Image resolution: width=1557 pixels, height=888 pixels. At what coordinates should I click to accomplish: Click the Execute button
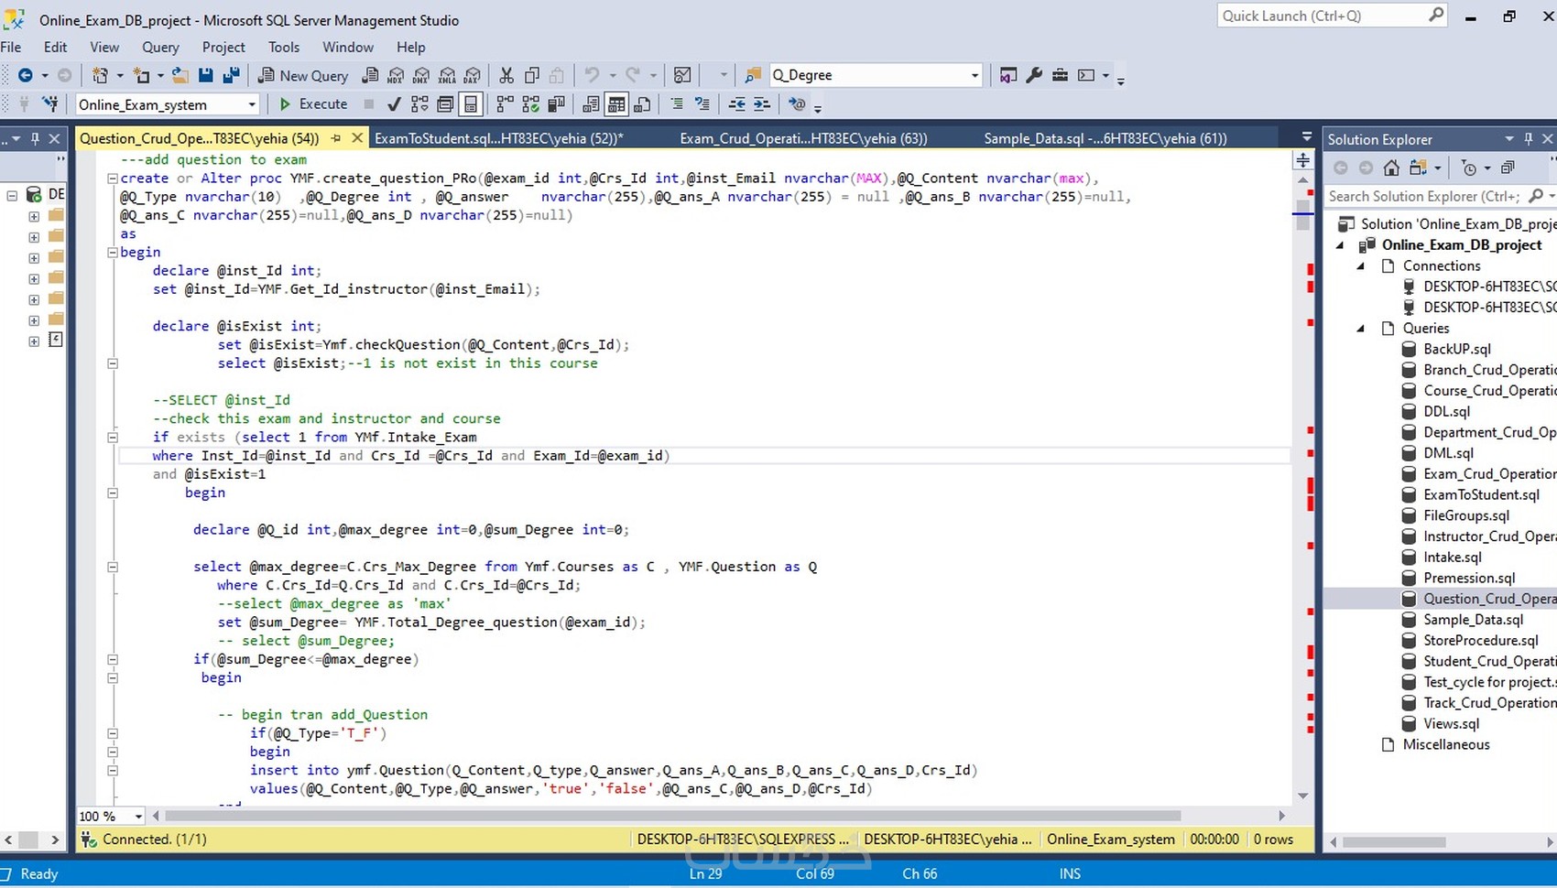tap(313, 104)
